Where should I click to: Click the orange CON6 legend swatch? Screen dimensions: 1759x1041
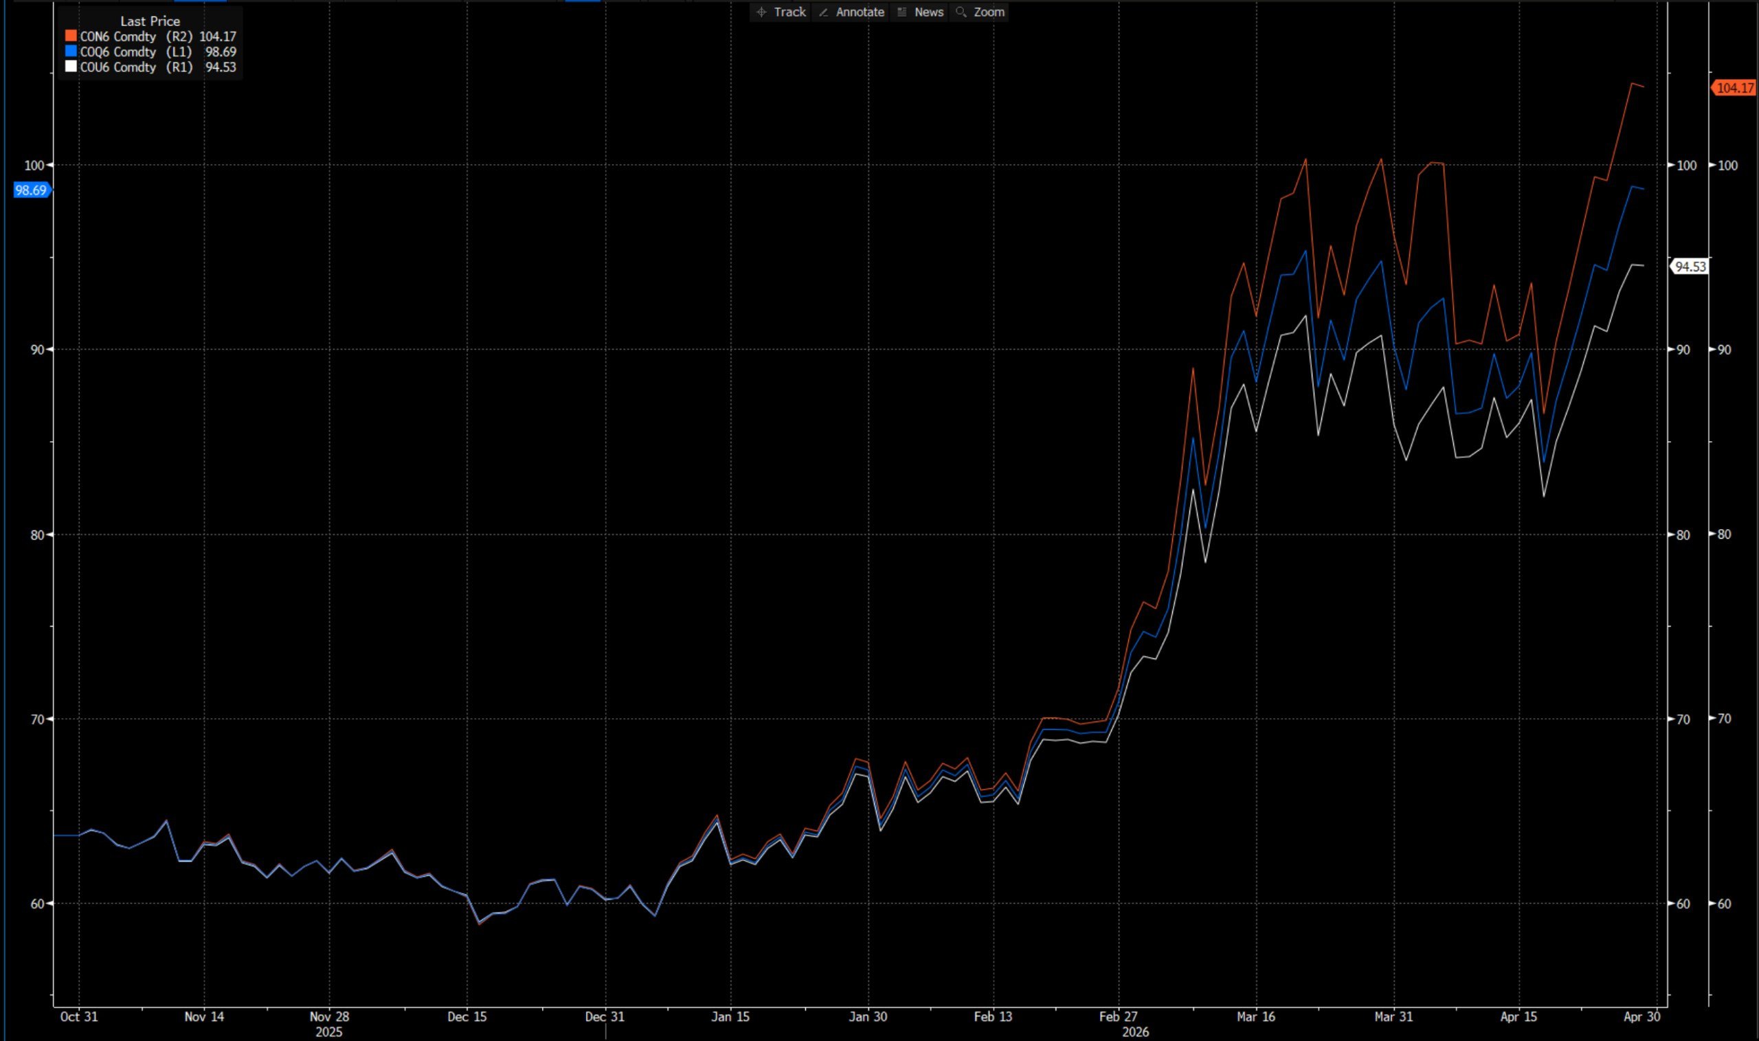click(x=71, y=36)
